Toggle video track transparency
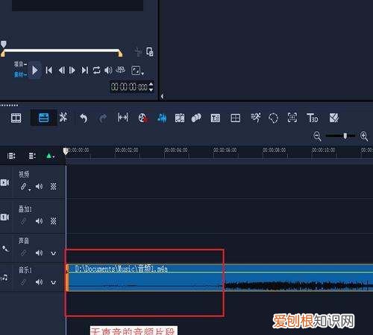Viewport: 373px width, 335px height. click(53, 186)
